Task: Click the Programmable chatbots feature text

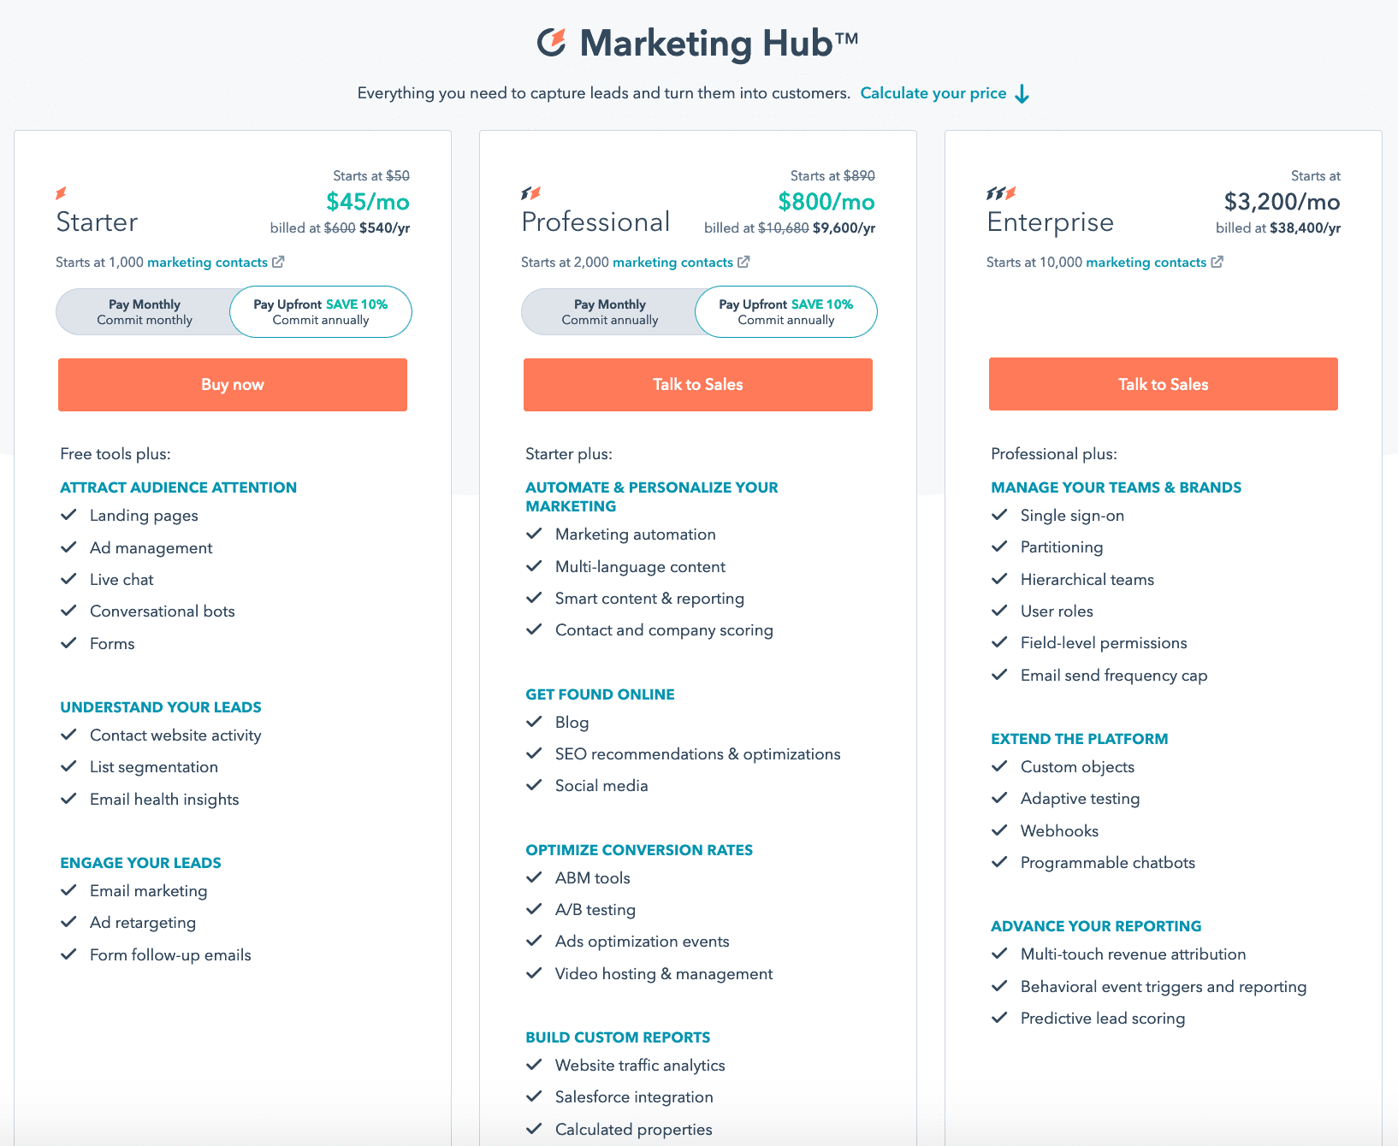Action: point(1108,863)
